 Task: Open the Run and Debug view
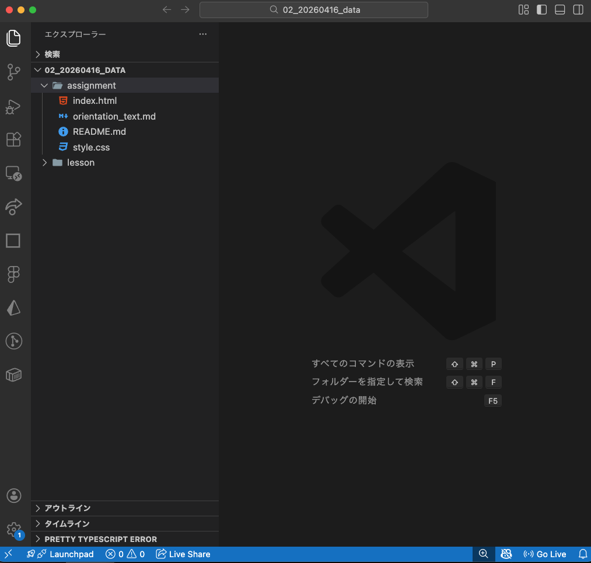click(13, 107)
